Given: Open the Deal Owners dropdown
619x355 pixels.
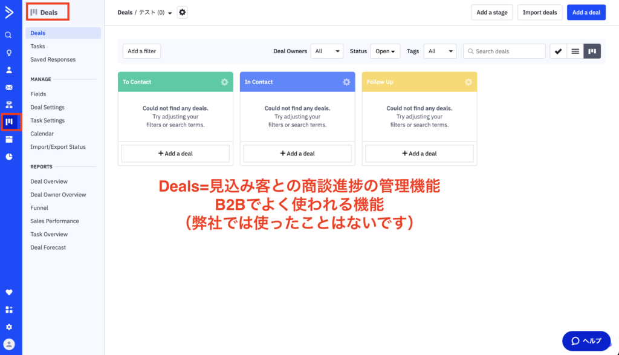Looking at the screenshot, I should (x=327, y=51).
